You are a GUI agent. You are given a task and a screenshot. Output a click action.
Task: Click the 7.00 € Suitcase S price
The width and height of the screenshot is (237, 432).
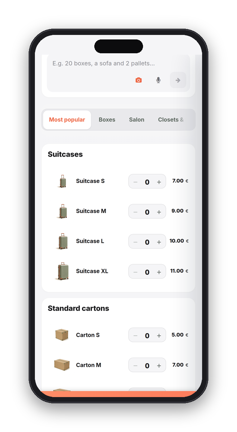pos(180,181)
